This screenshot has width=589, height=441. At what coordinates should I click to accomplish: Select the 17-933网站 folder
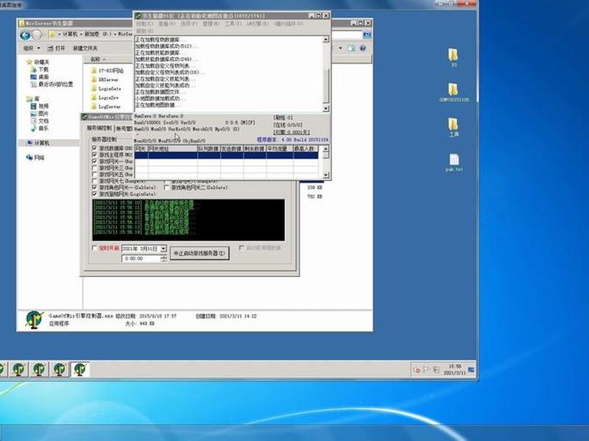pos(107,71)
